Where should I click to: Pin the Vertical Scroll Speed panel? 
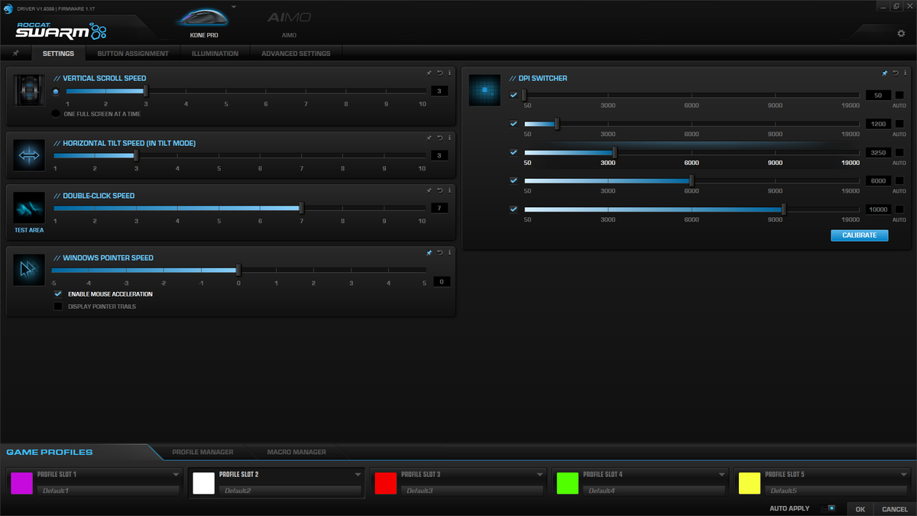tap(429, 73)
